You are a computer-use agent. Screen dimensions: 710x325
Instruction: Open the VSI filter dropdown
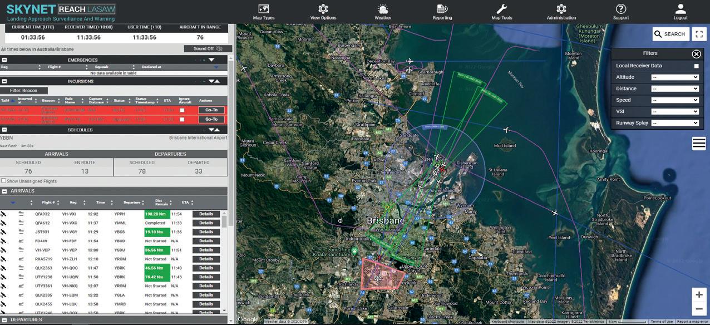[x=675, y=111]
